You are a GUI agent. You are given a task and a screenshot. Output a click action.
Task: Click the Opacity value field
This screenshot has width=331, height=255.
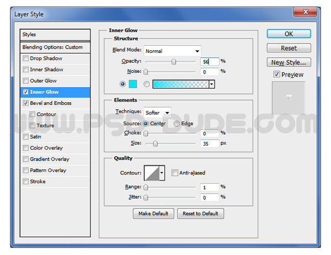210,62
